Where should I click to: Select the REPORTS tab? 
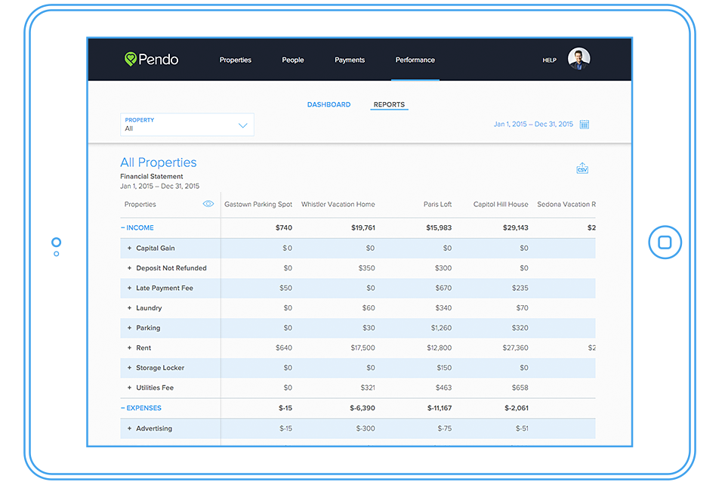(x=389, y=104)
